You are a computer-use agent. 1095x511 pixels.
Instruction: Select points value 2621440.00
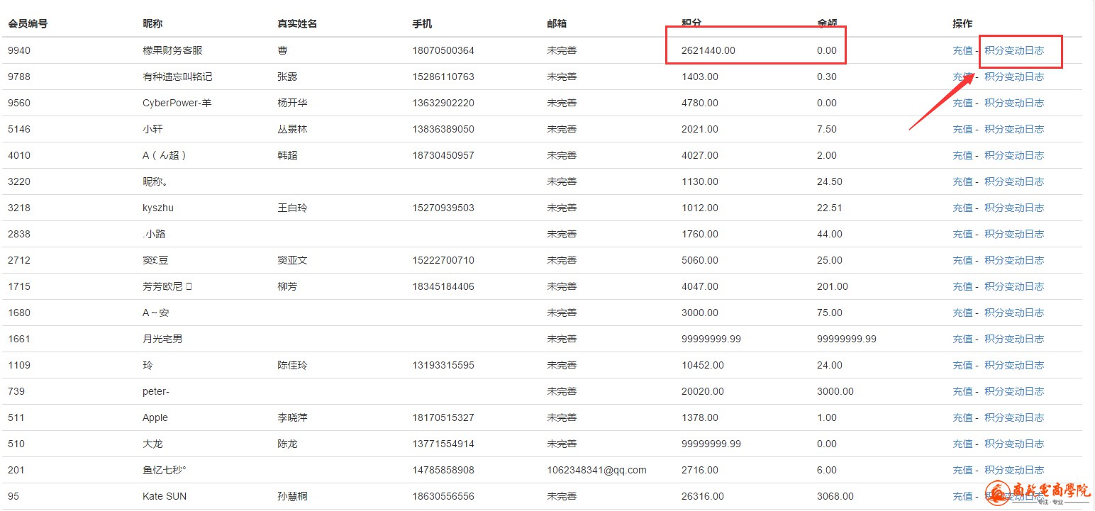708,50
